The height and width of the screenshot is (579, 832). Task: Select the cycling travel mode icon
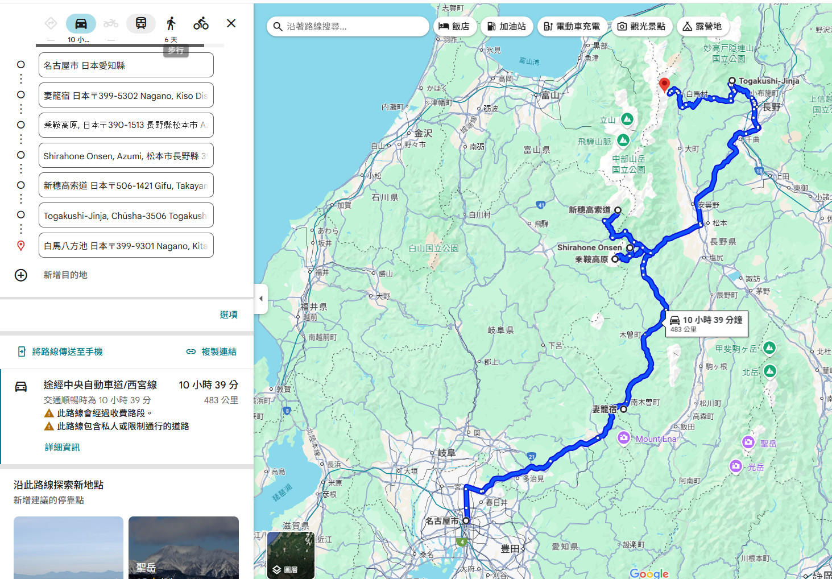201,24
